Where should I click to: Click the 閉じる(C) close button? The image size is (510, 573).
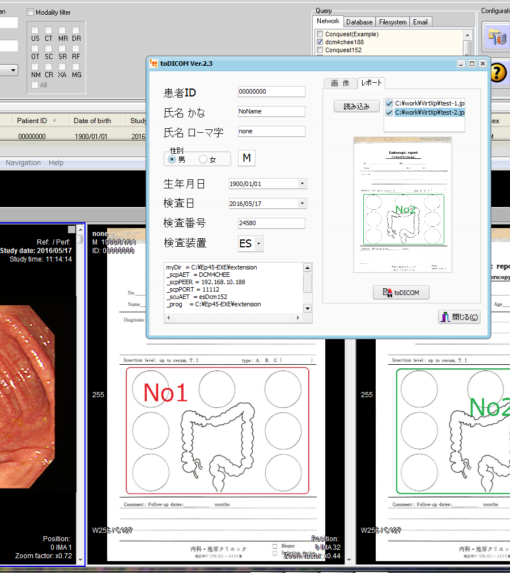459,317
